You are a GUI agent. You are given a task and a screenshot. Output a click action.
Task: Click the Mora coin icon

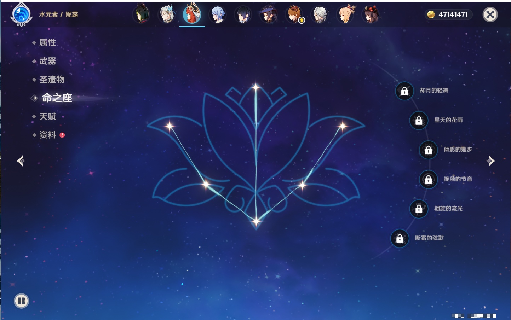[431, 14]
